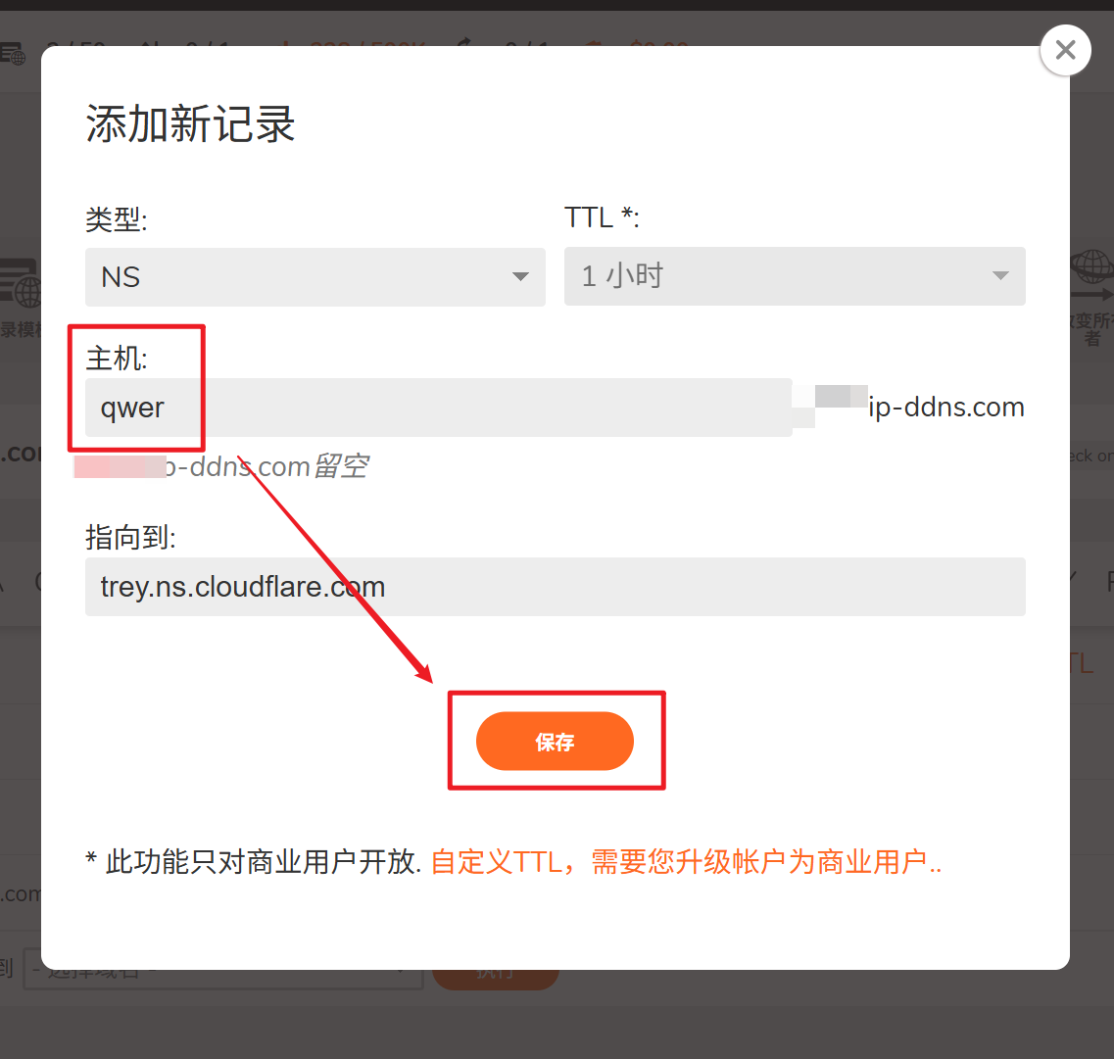Click the 指向到 field label
Screen dimensions: 1114x1059
[130, 537]
